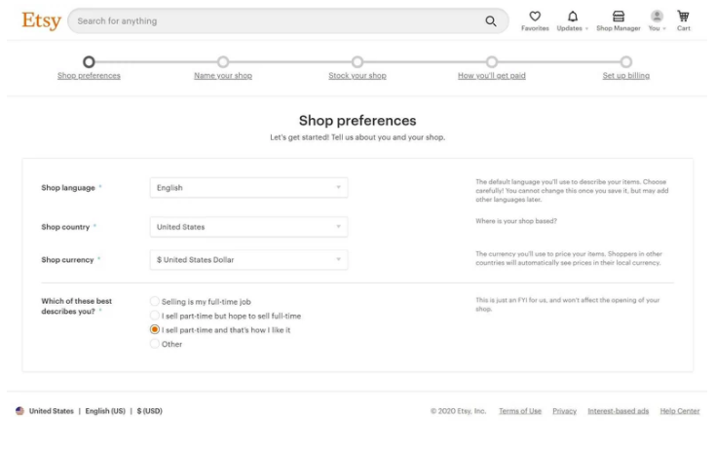Viewport: 715px width, 451px height.
Task: Click '© 2020 Etsy, Inc.' text
Action: point(458,411)
